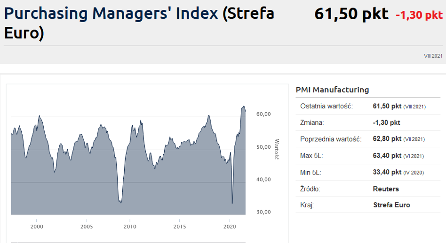Click the 2000 label on chart axis
The image size is (446, 243).
(x=37, y=227)
